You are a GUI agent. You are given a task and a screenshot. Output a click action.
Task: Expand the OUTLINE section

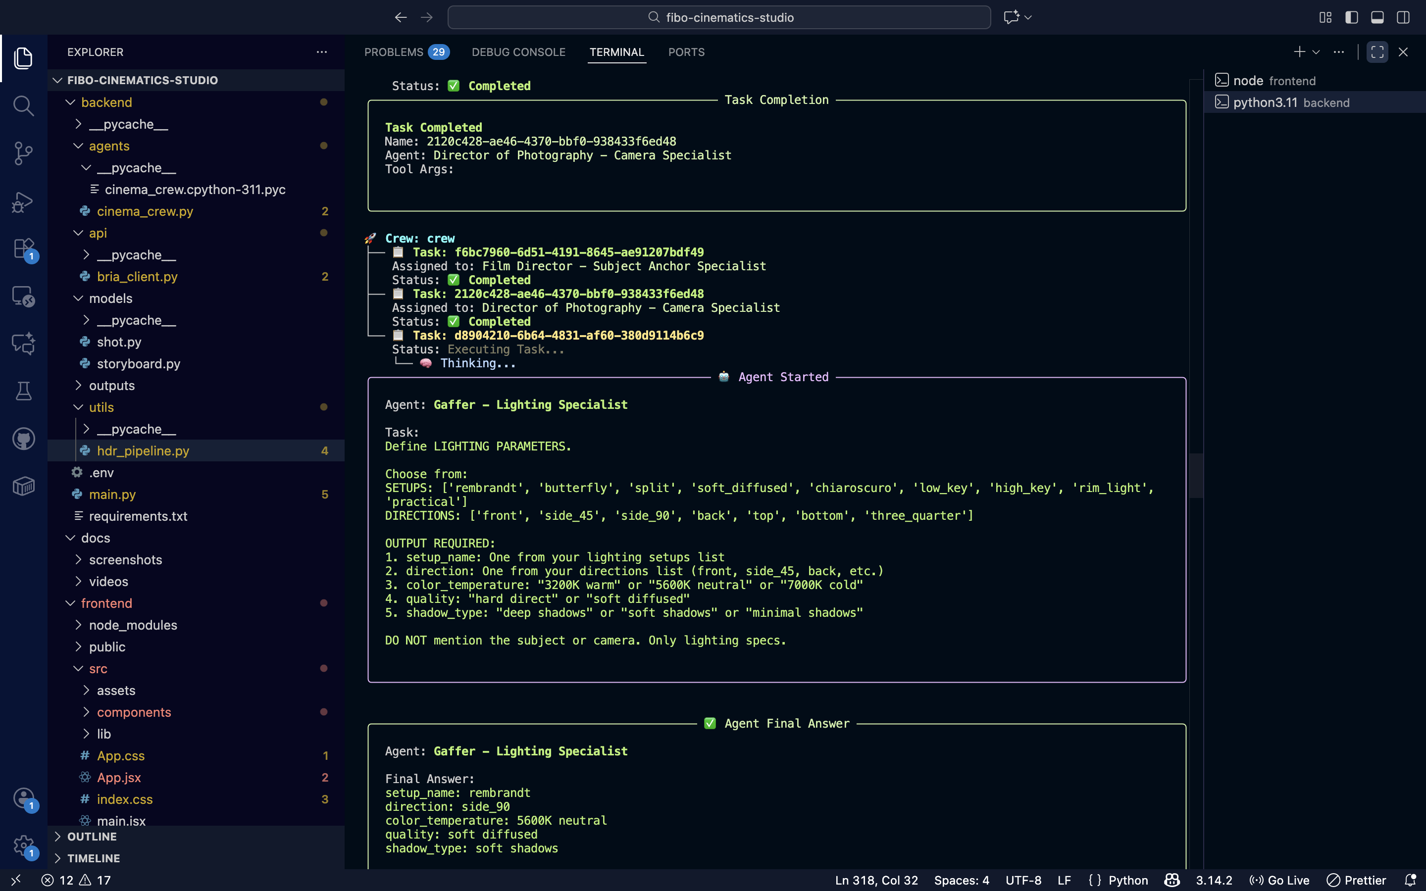tap(92, 836)
